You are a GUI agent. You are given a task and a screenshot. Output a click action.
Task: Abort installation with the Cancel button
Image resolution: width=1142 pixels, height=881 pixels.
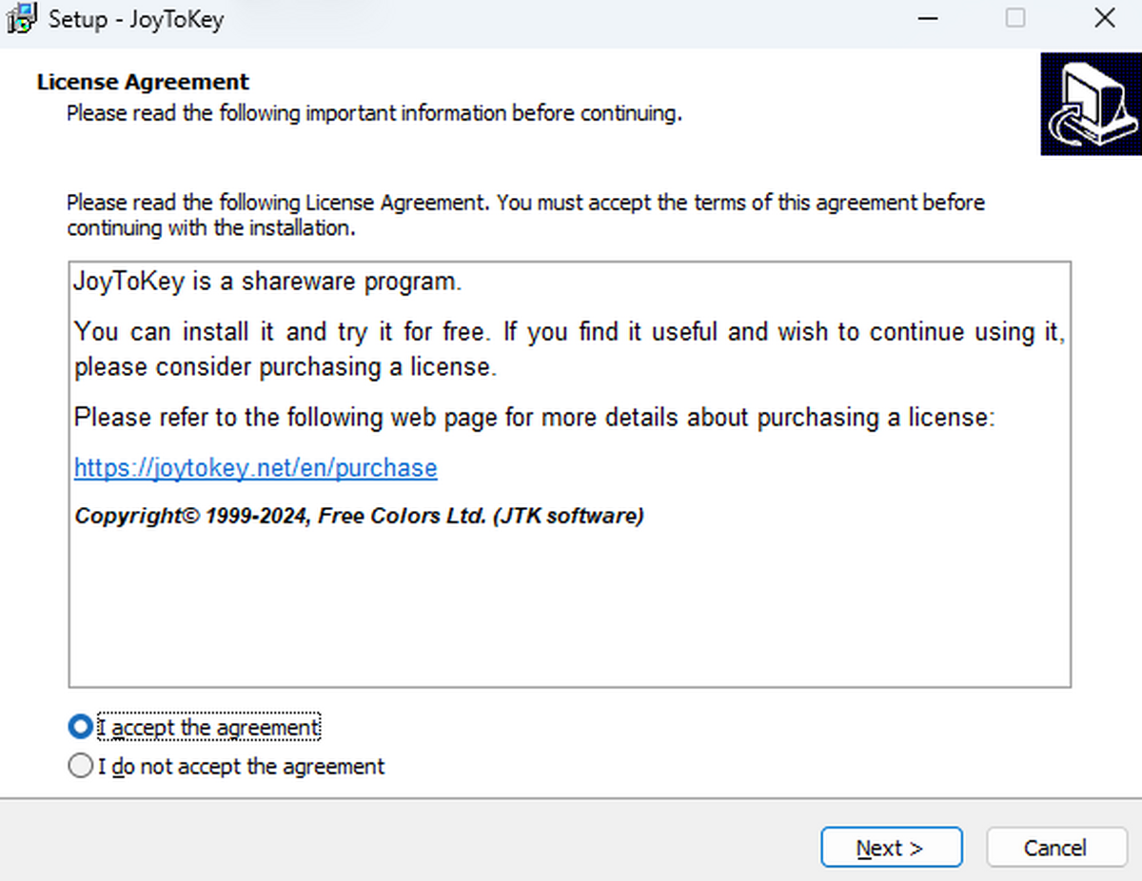(x=1055, y=848)
